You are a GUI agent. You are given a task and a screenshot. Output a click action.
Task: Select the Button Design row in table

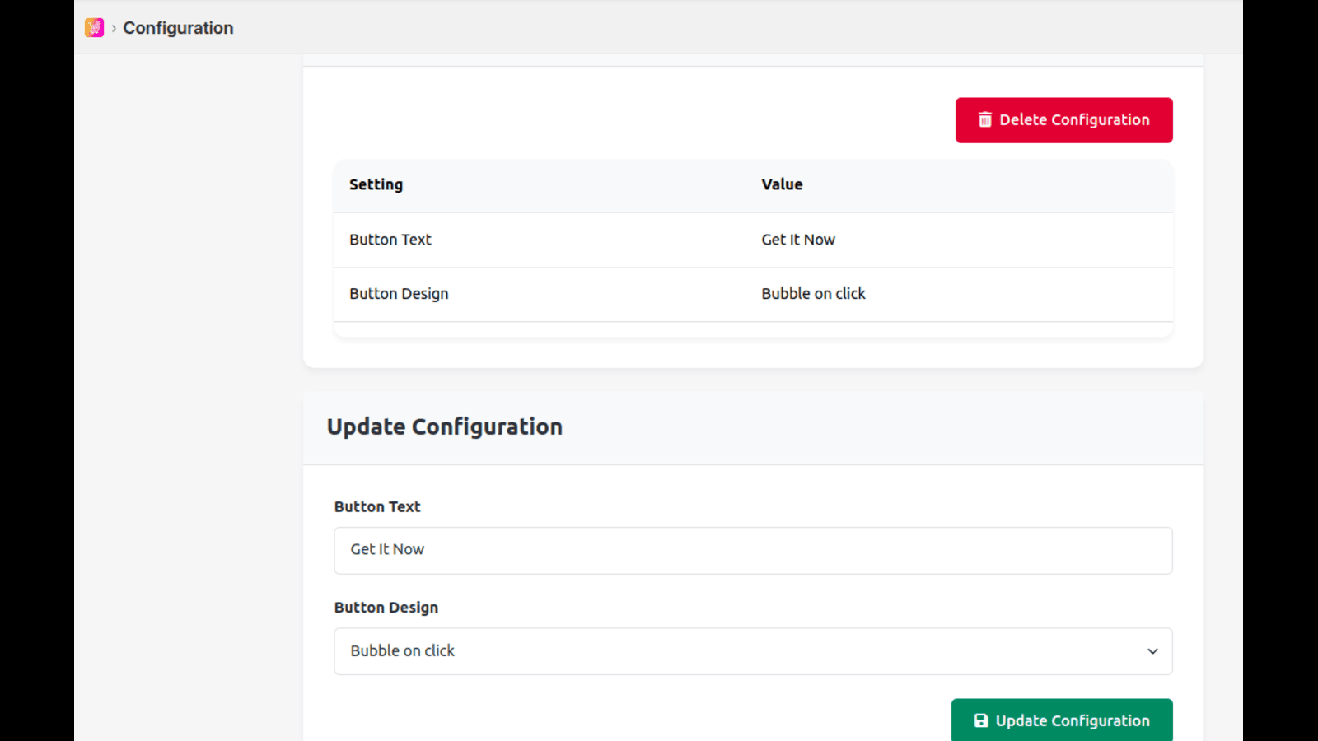coord(399,294)
